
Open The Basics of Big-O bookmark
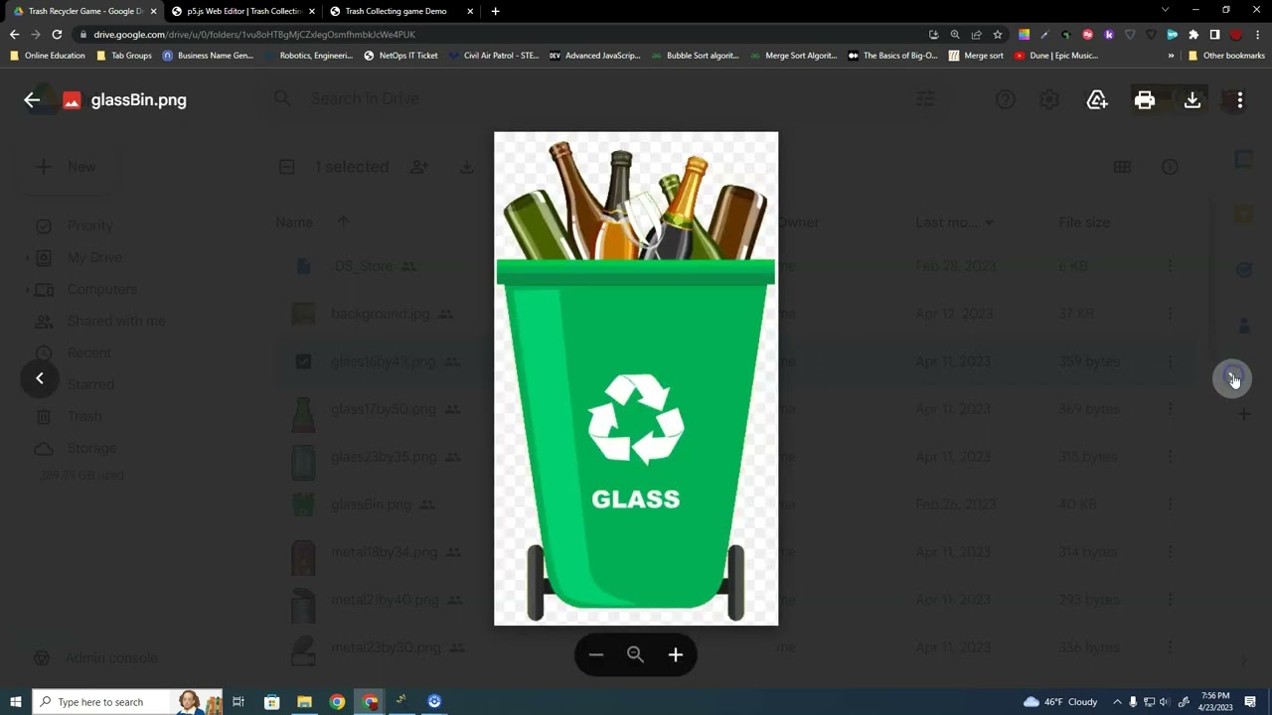coord(892,56)
